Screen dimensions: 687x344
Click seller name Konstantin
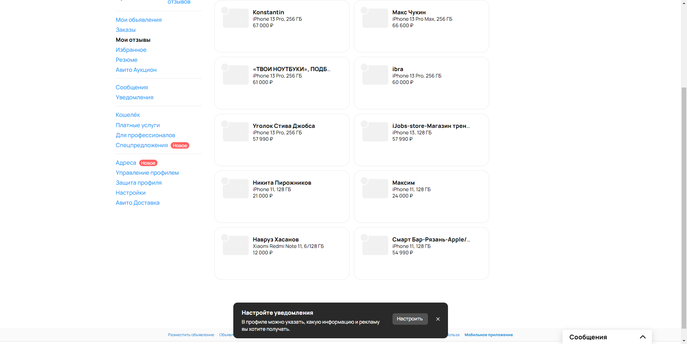[x=268, y=12]
